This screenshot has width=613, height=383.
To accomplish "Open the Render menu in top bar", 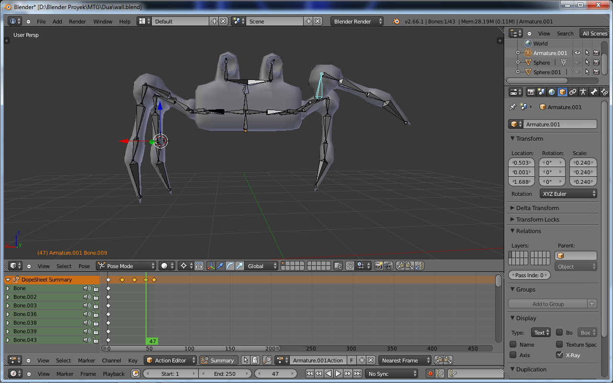I will point(78,21).
